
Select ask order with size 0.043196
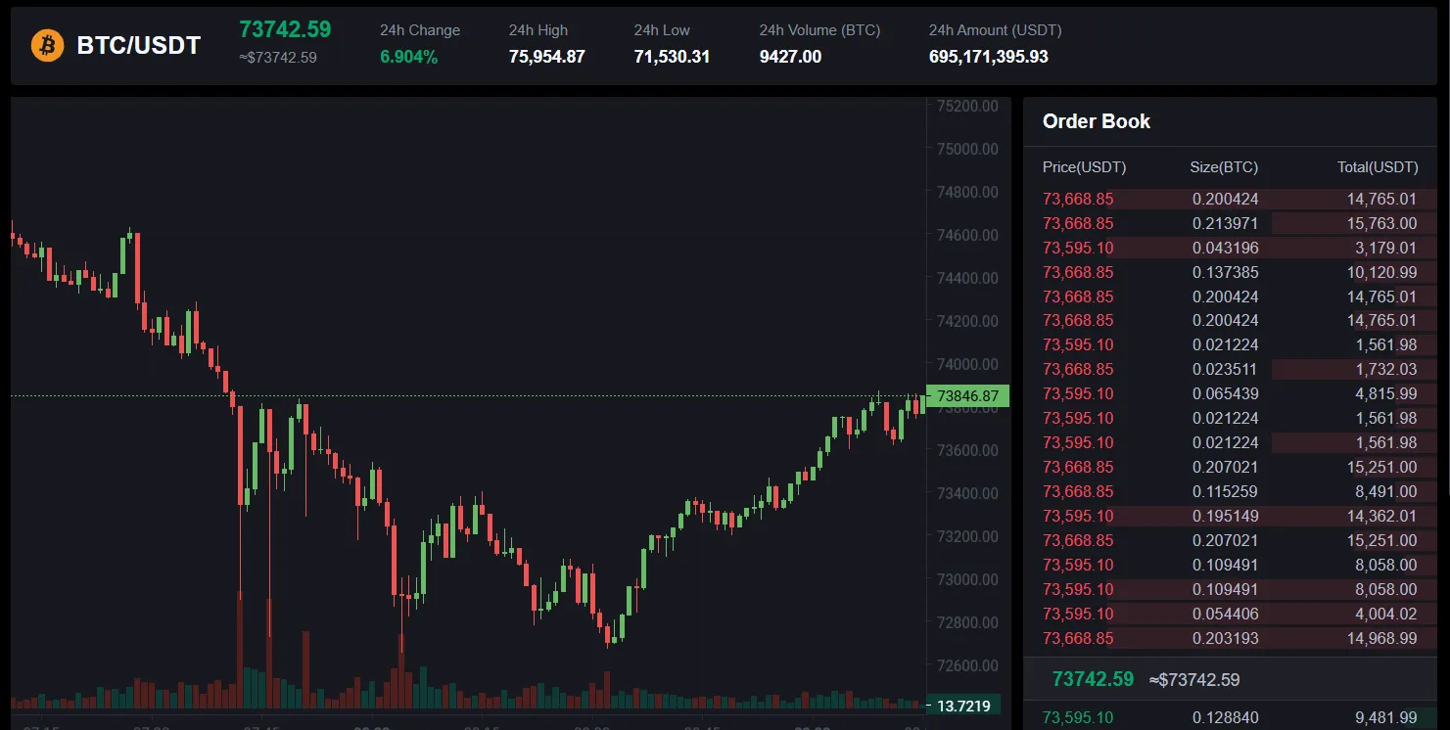pyautogui.click(x=1230, y=248)
